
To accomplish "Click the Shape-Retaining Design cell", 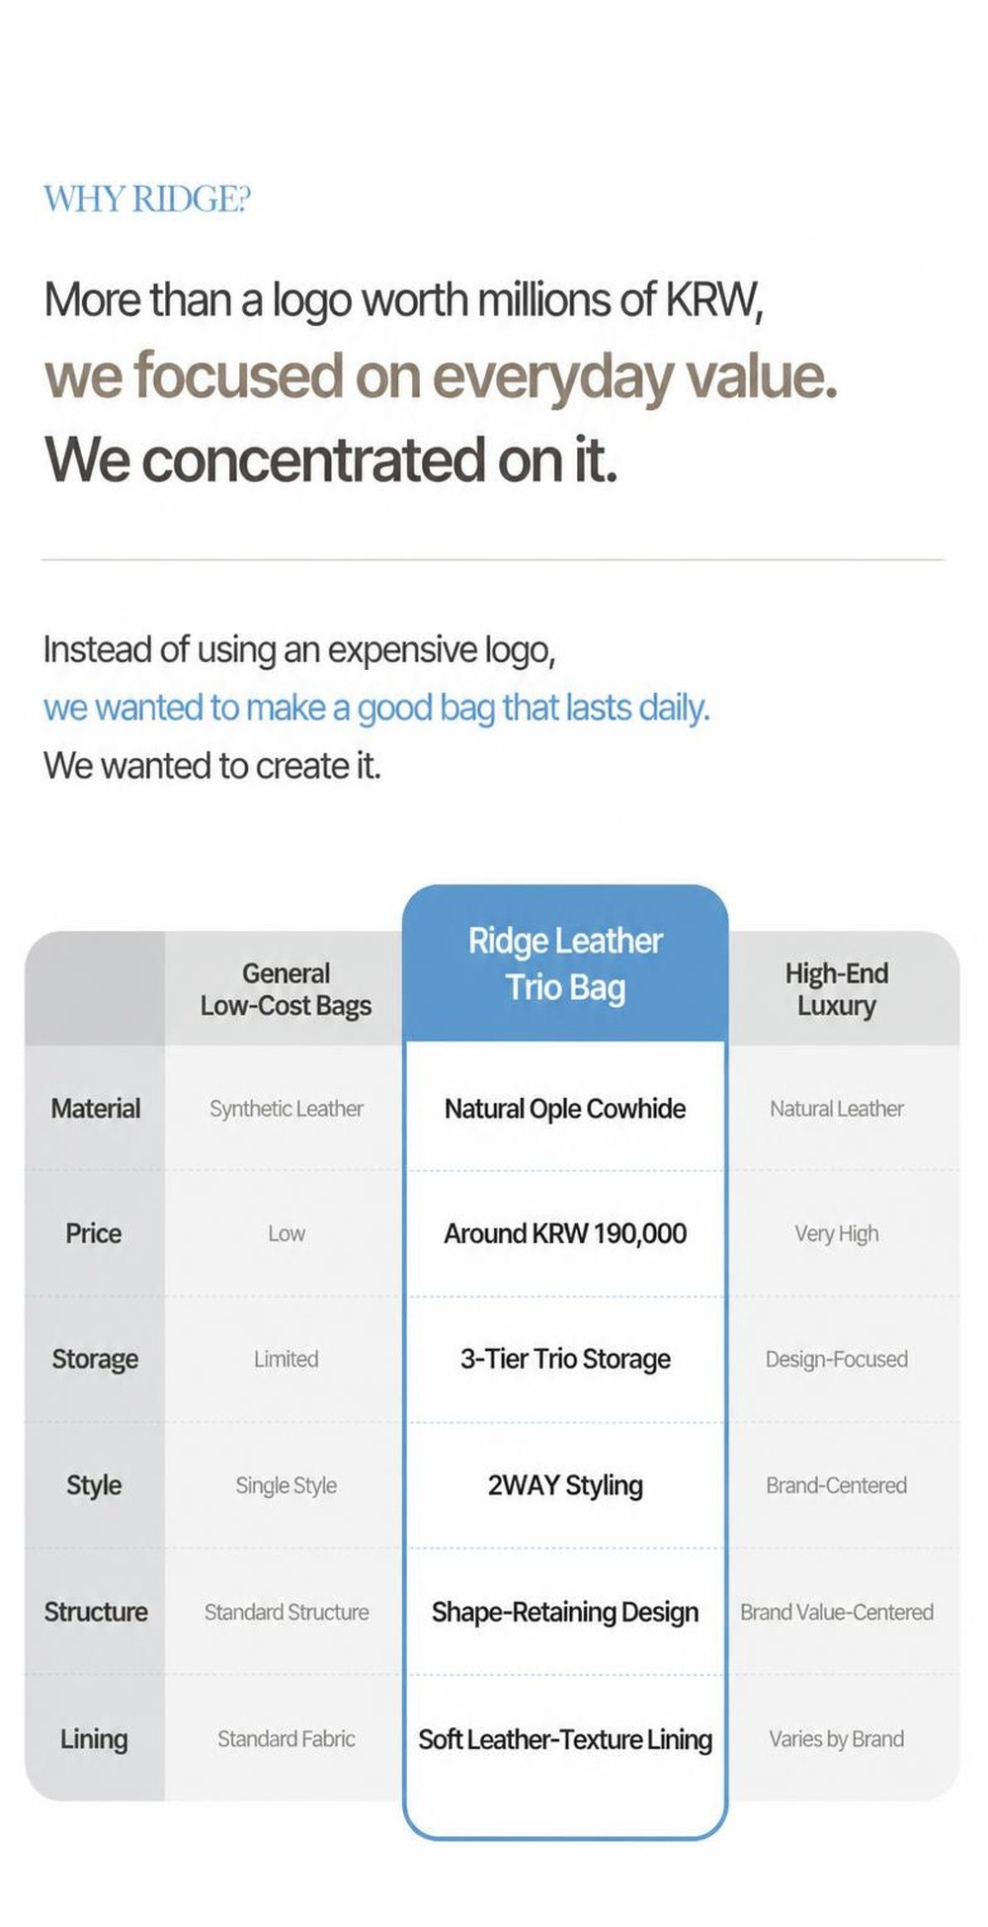I will tap(565, 1612).
